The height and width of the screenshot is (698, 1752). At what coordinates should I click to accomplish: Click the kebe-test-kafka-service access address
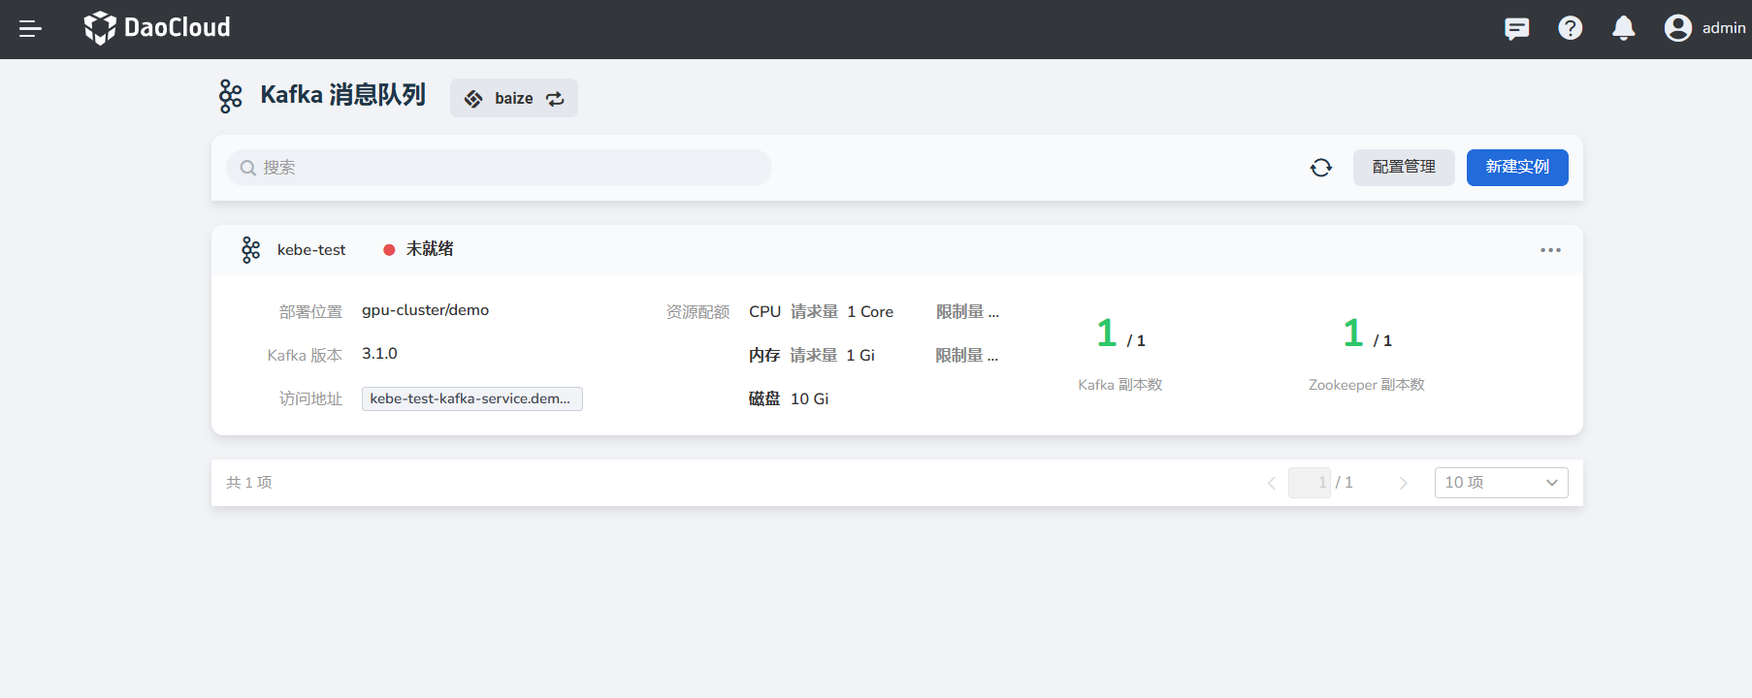(471, 398)
